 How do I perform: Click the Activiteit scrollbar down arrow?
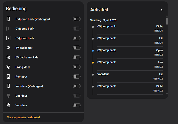click(x=167, y=94)
